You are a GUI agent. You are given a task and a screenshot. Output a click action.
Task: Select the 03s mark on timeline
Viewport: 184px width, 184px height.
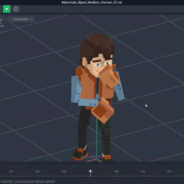pos(64,171)
